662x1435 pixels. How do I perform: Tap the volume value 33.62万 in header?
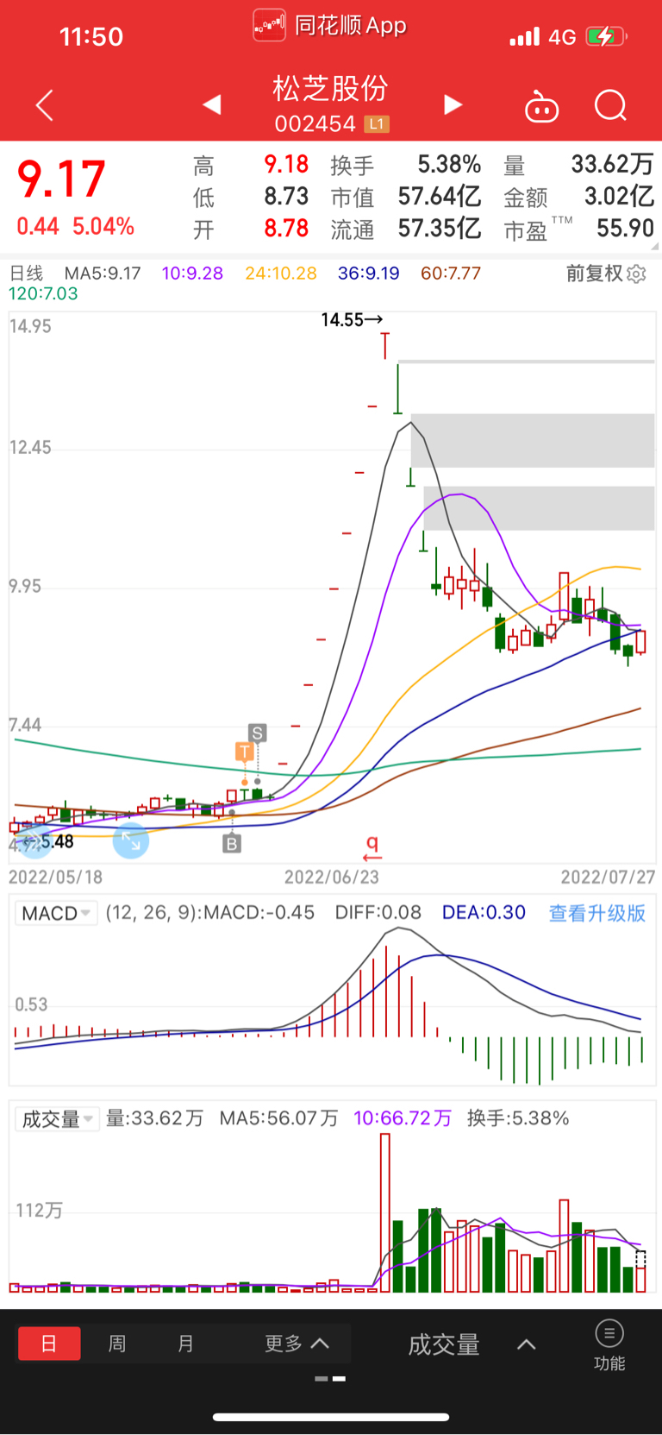point(612,164)
